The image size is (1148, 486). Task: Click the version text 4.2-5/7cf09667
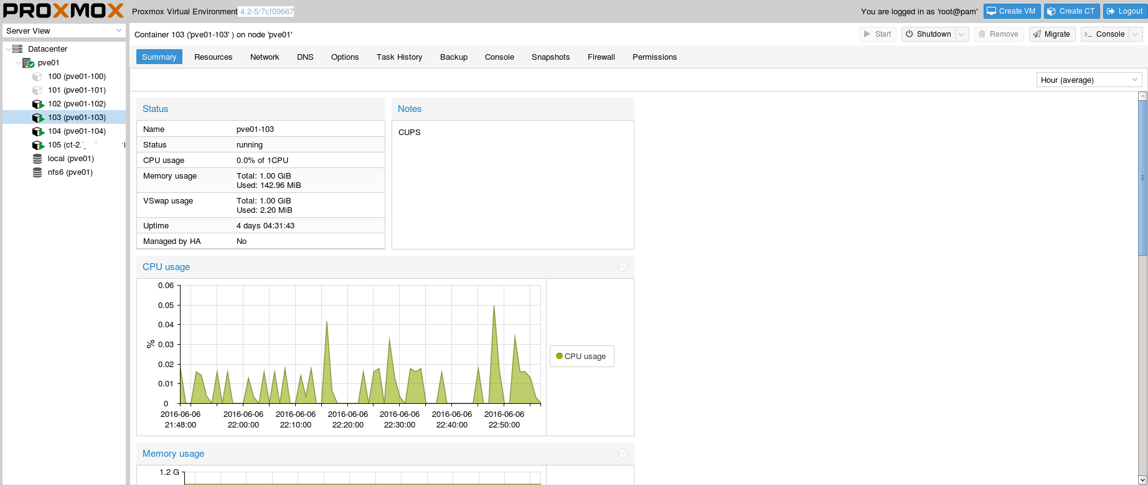click(267, 11)
